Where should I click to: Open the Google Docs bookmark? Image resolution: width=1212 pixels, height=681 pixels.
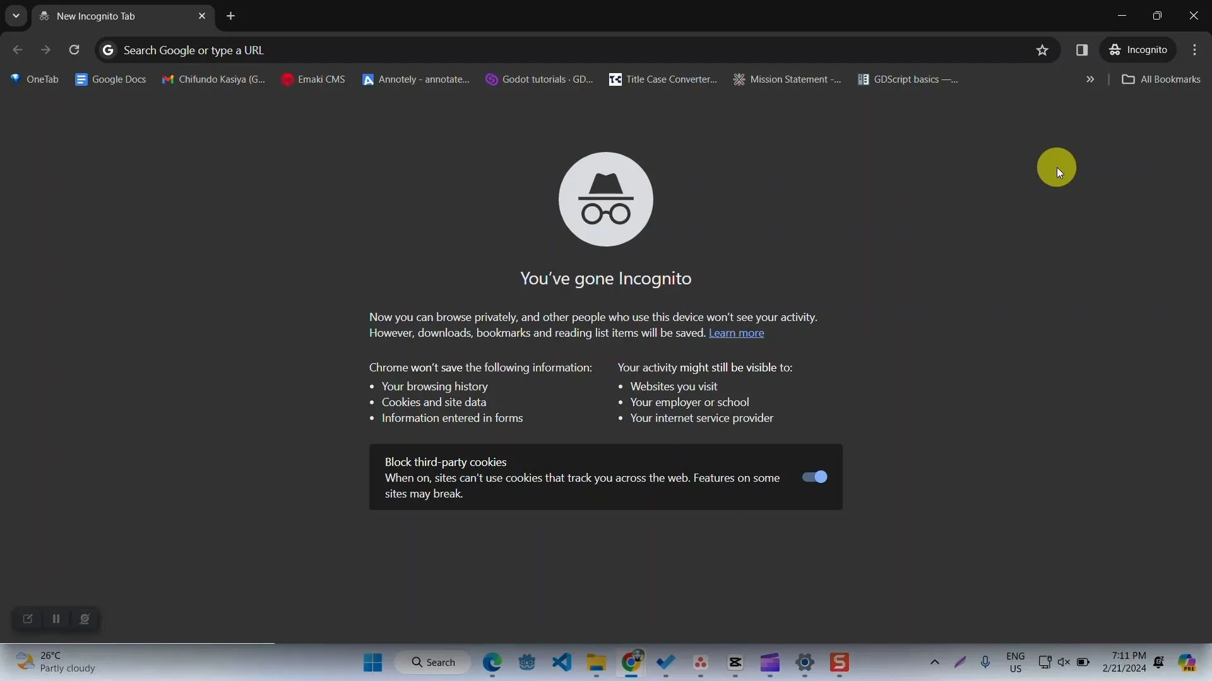[x=110, y=79]
